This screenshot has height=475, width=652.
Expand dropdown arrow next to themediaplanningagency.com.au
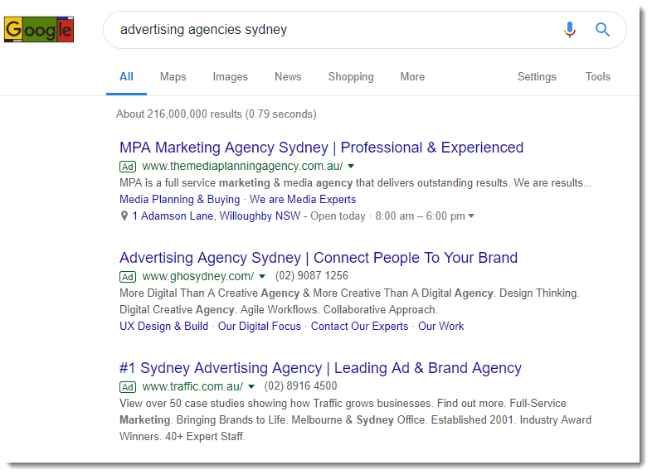tap(351, 167)
